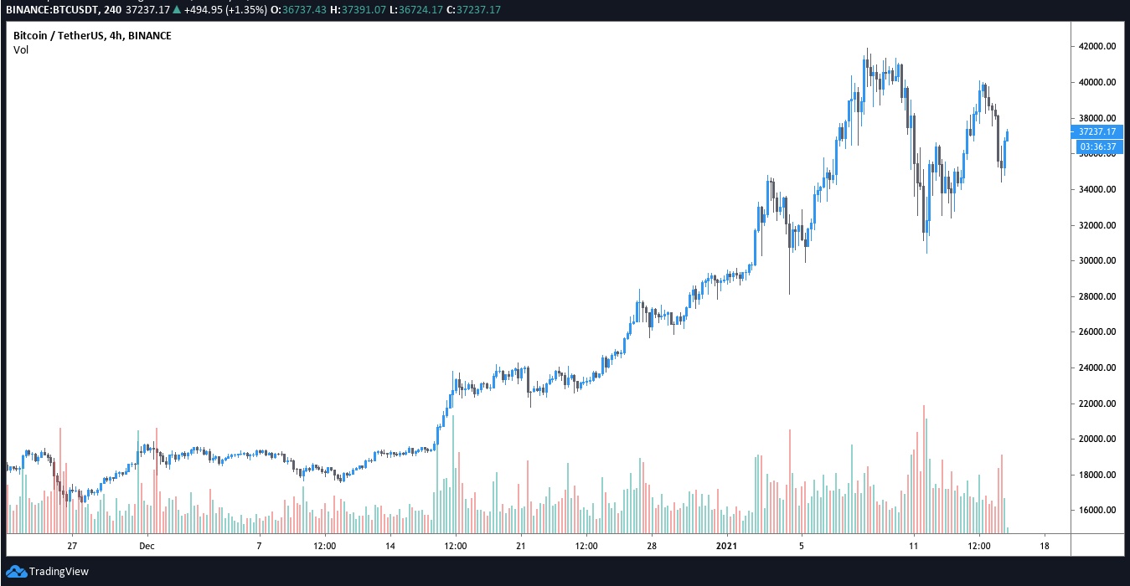The width and height of the screenshot is (1130, 586).
Task: Click the Vol indicator label
Action: coord(21,50)
